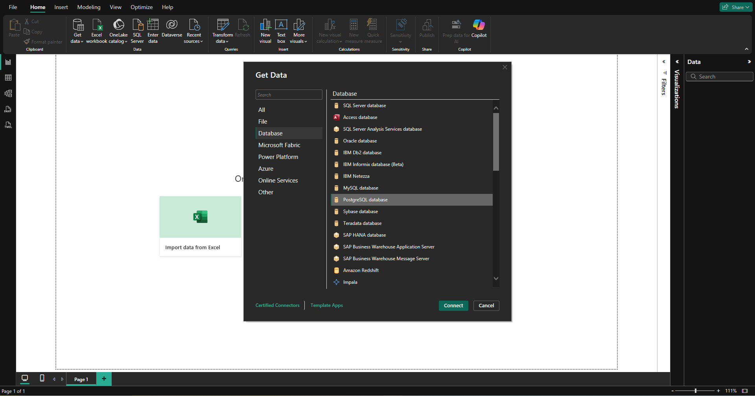Open DAX query view in left sidebar
The image size is (755, 396).
click(x=8, y=109)
